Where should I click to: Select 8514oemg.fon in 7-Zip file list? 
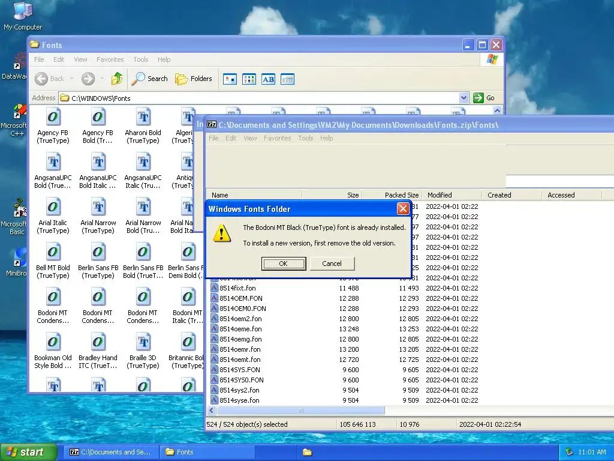tap(240, 339)
